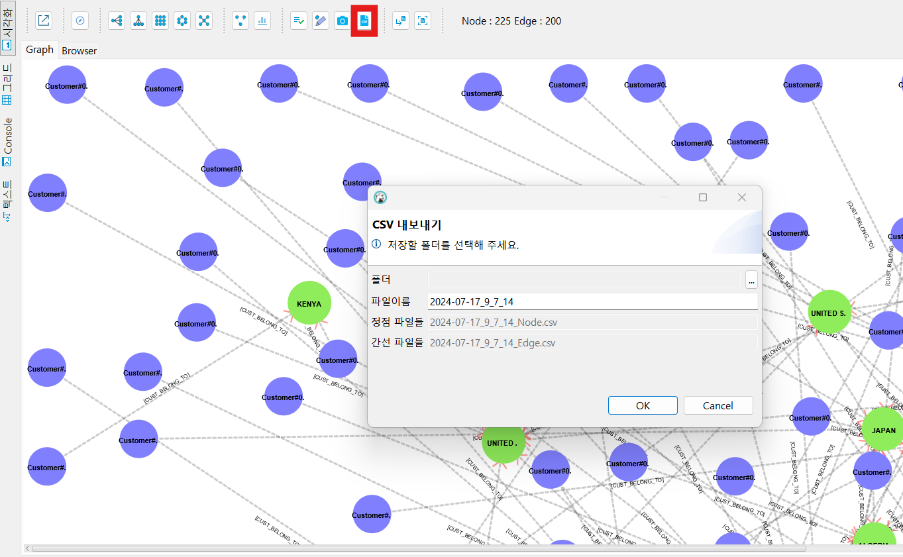Click the 'CSV 내보내기' dialog heading
The height and width of the screenshot is (557, 903).
click(x=407, y=225)
